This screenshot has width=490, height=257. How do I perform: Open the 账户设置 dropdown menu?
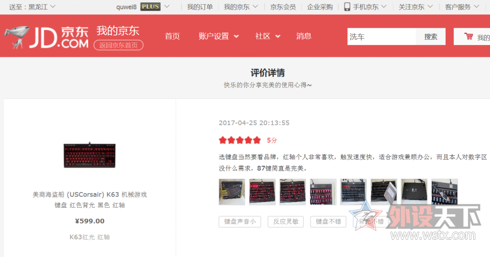click(218, 36)
